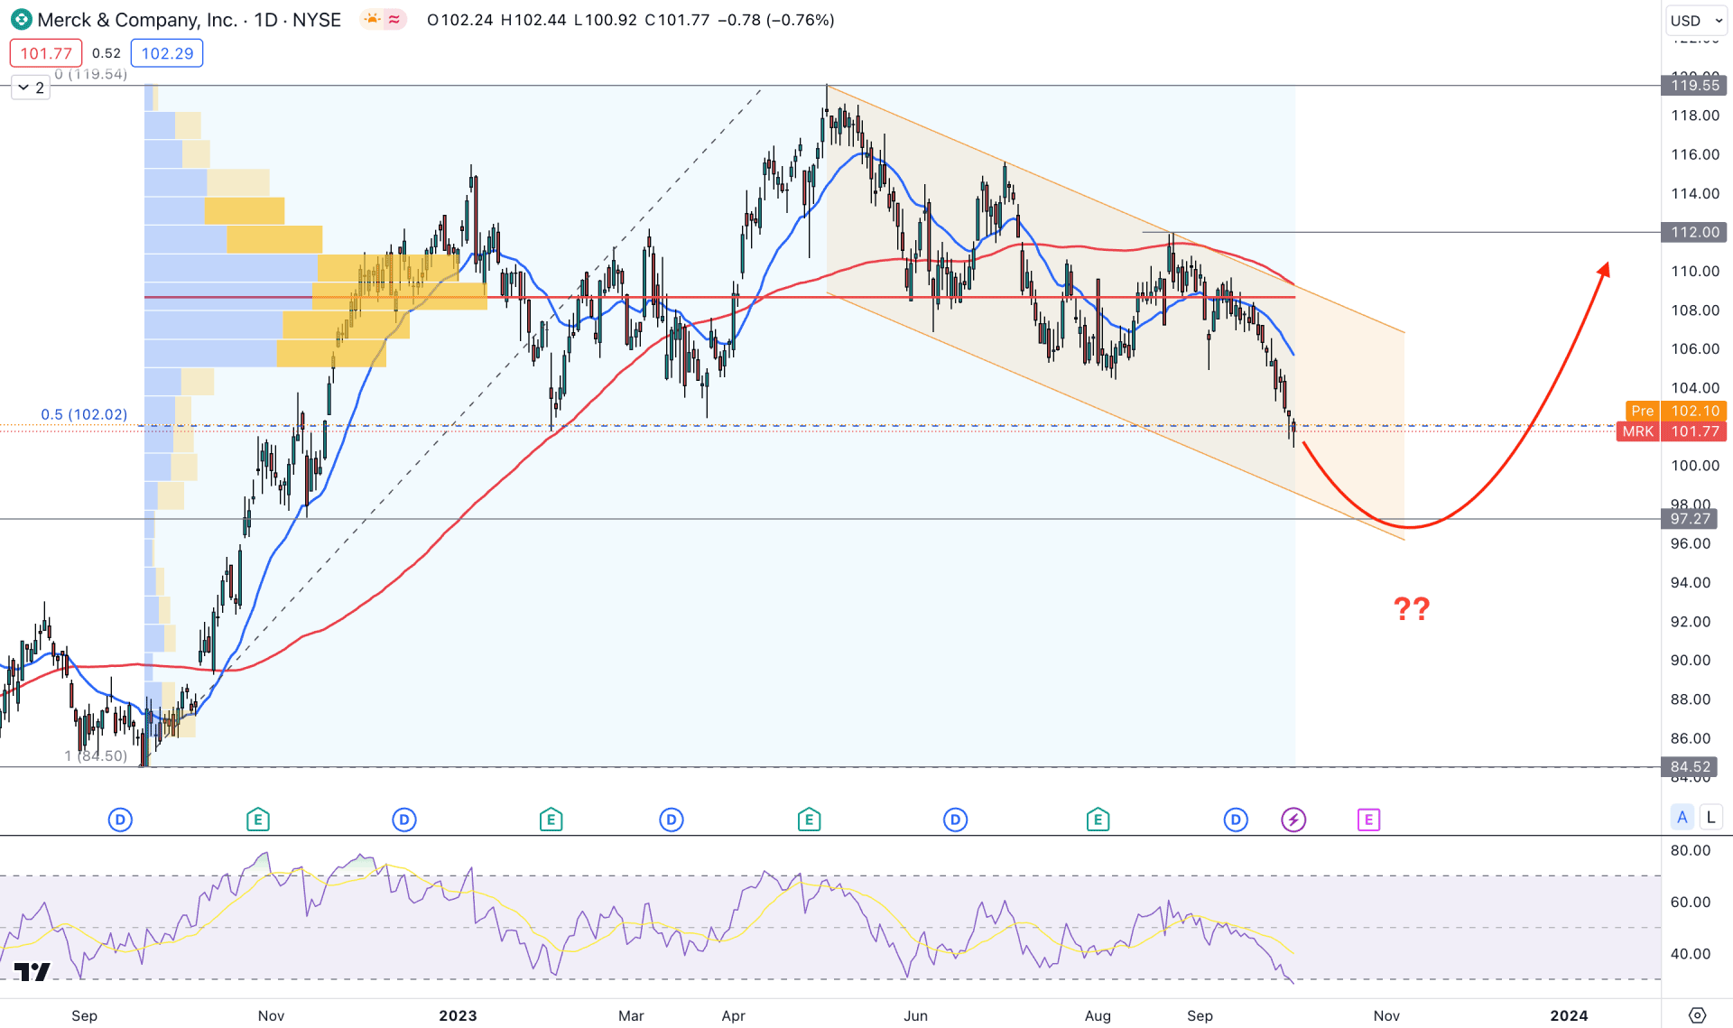Click the red ?? text annotation

tap(1412, 609)
